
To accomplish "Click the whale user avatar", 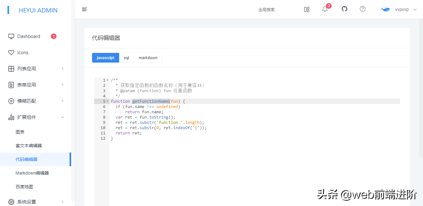I will pyautogui.click(x=386, y=9).
